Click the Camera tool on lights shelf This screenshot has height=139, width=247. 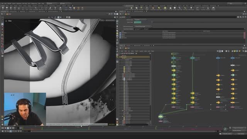[127, 8]
